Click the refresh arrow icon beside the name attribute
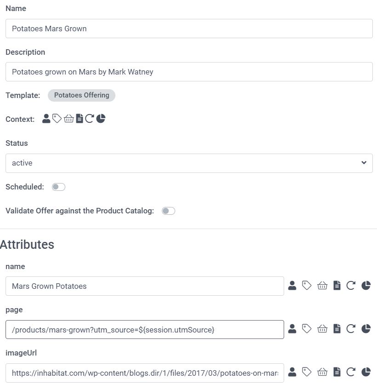Screen dimensions: 377x390 [x=351, y=286]
